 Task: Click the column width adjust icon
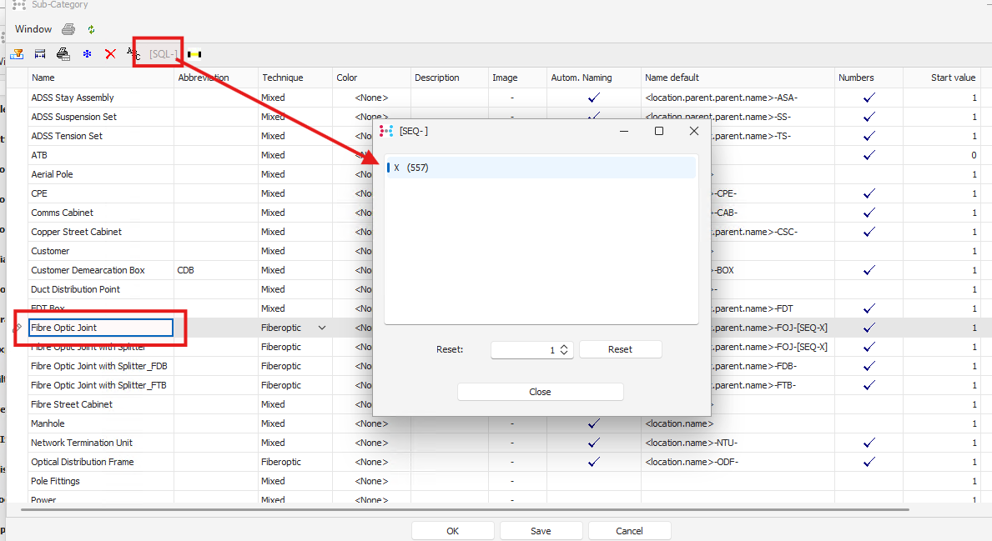40,54
